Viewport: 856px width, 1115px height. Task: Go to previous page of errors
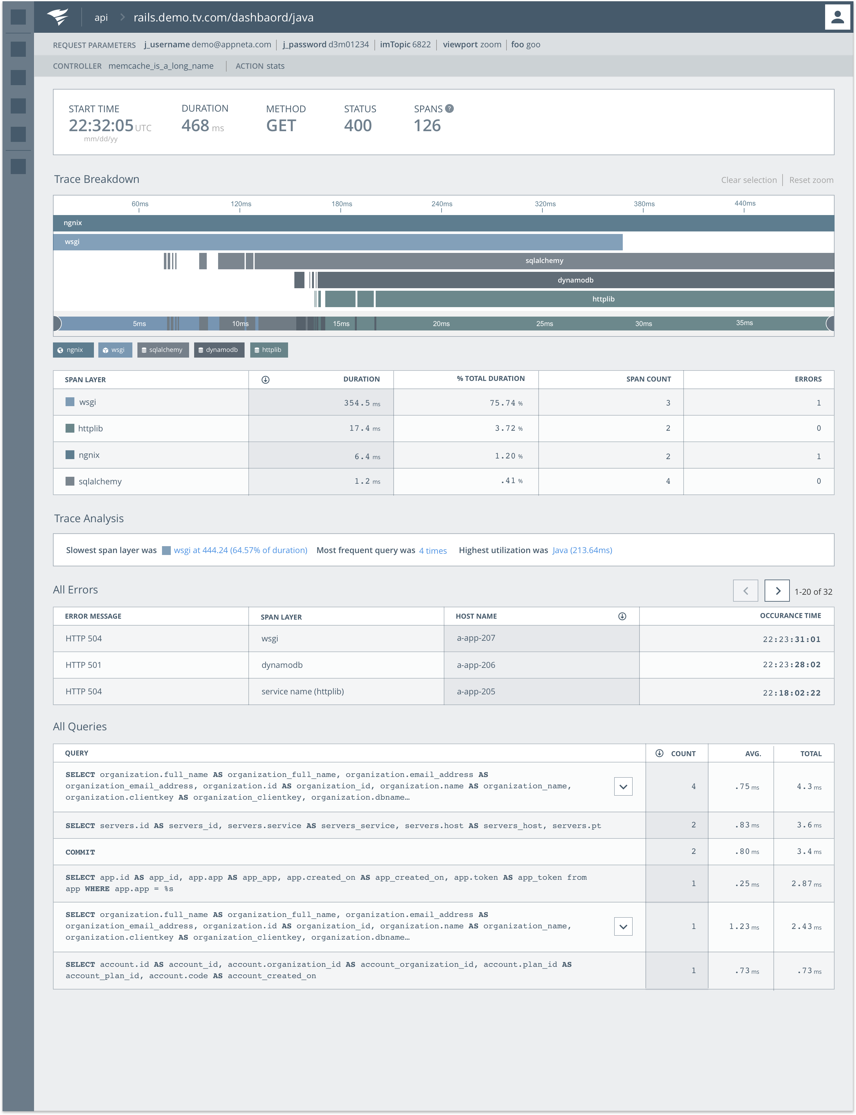click(745, 591)
